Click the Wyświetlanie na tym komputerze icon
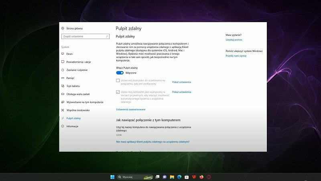The image size is (321, 181). (63, 102)
